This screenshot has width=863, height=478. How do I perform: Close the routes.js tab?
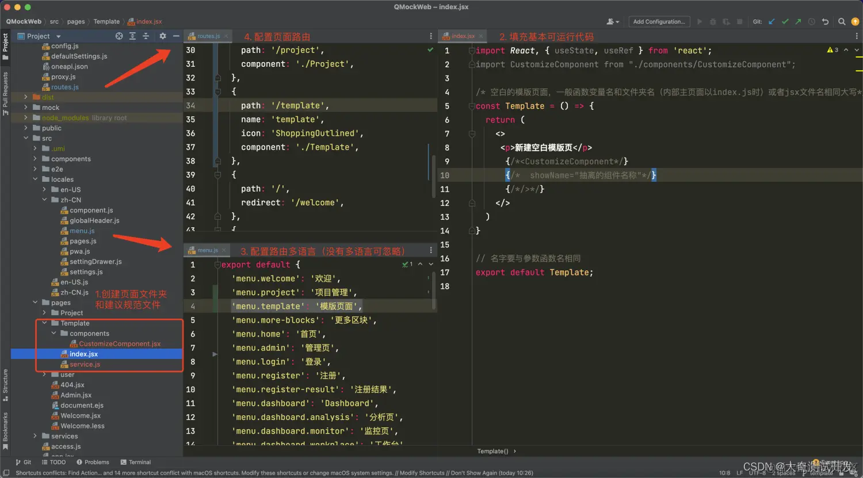click(226, 36)
